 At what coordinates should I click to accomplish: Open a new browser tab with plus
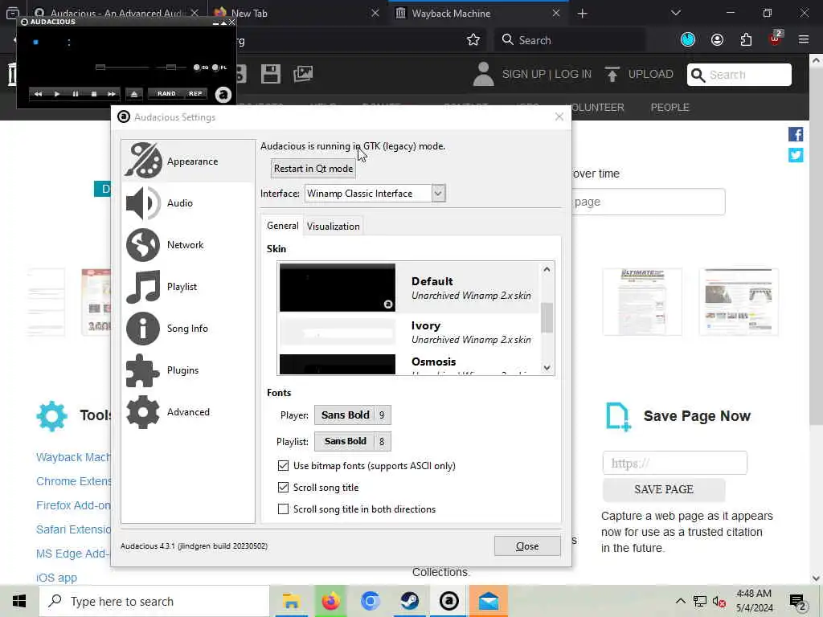pos(582,13)
